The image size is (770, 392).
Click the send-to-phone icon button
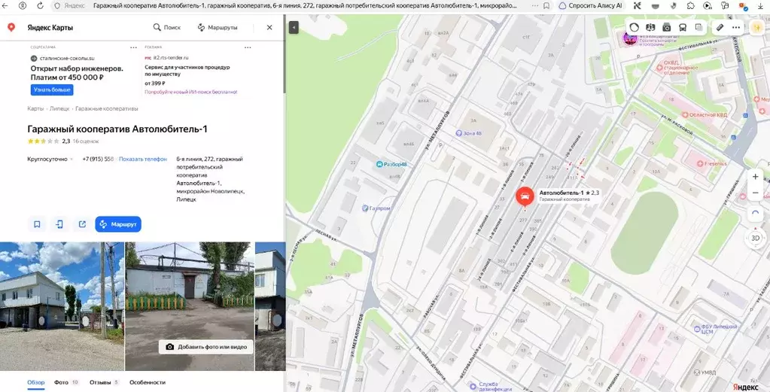(x=59, y=224)
